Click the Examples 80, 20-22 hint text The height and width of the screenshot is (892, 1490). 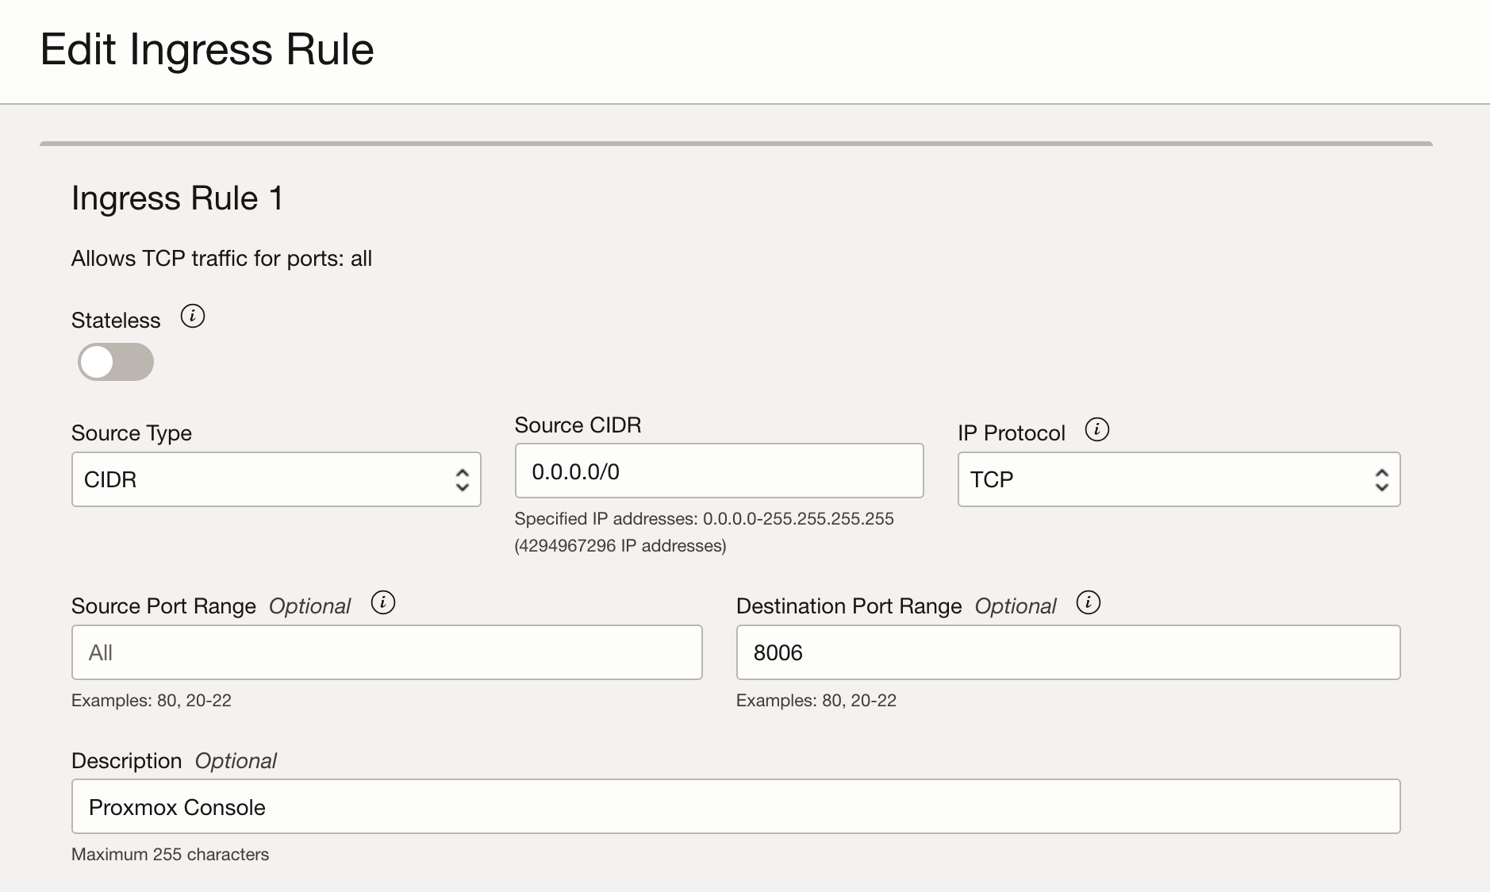pyautogui.click(x=152, y=700)
